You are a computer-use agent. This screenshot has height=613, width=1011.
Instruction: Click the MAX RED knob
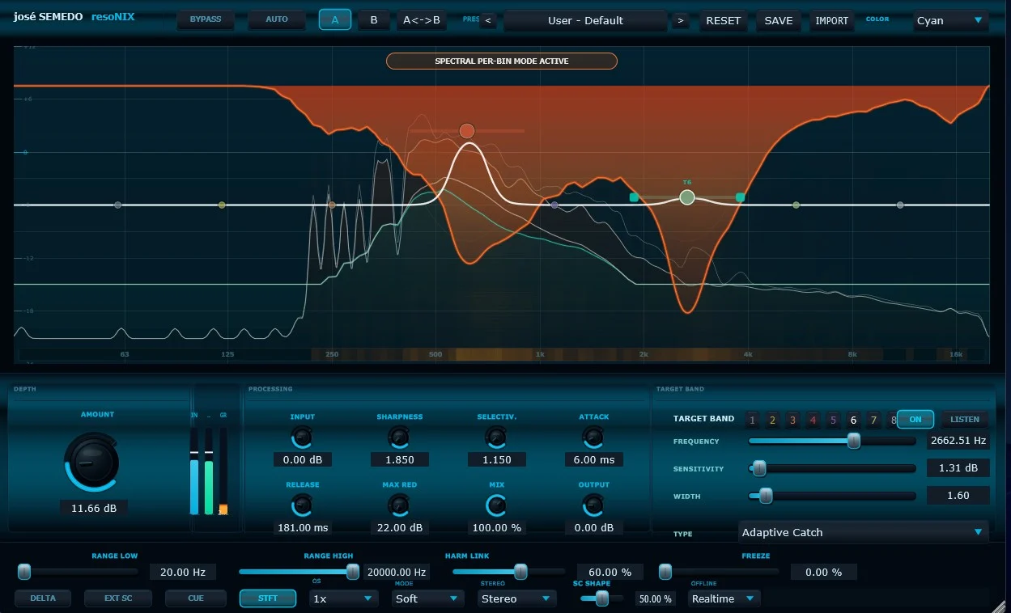tap(399, 505)
